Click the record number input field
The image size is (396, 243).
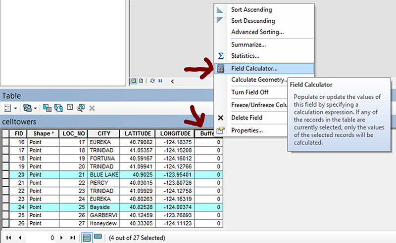click(41, 238)
